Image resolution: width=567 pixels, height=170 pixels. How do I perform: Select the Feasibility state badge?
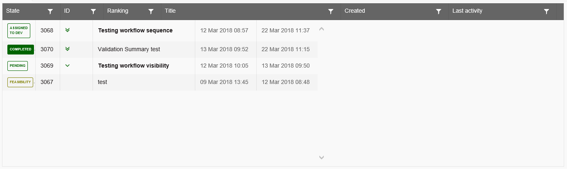pos(20,82)
